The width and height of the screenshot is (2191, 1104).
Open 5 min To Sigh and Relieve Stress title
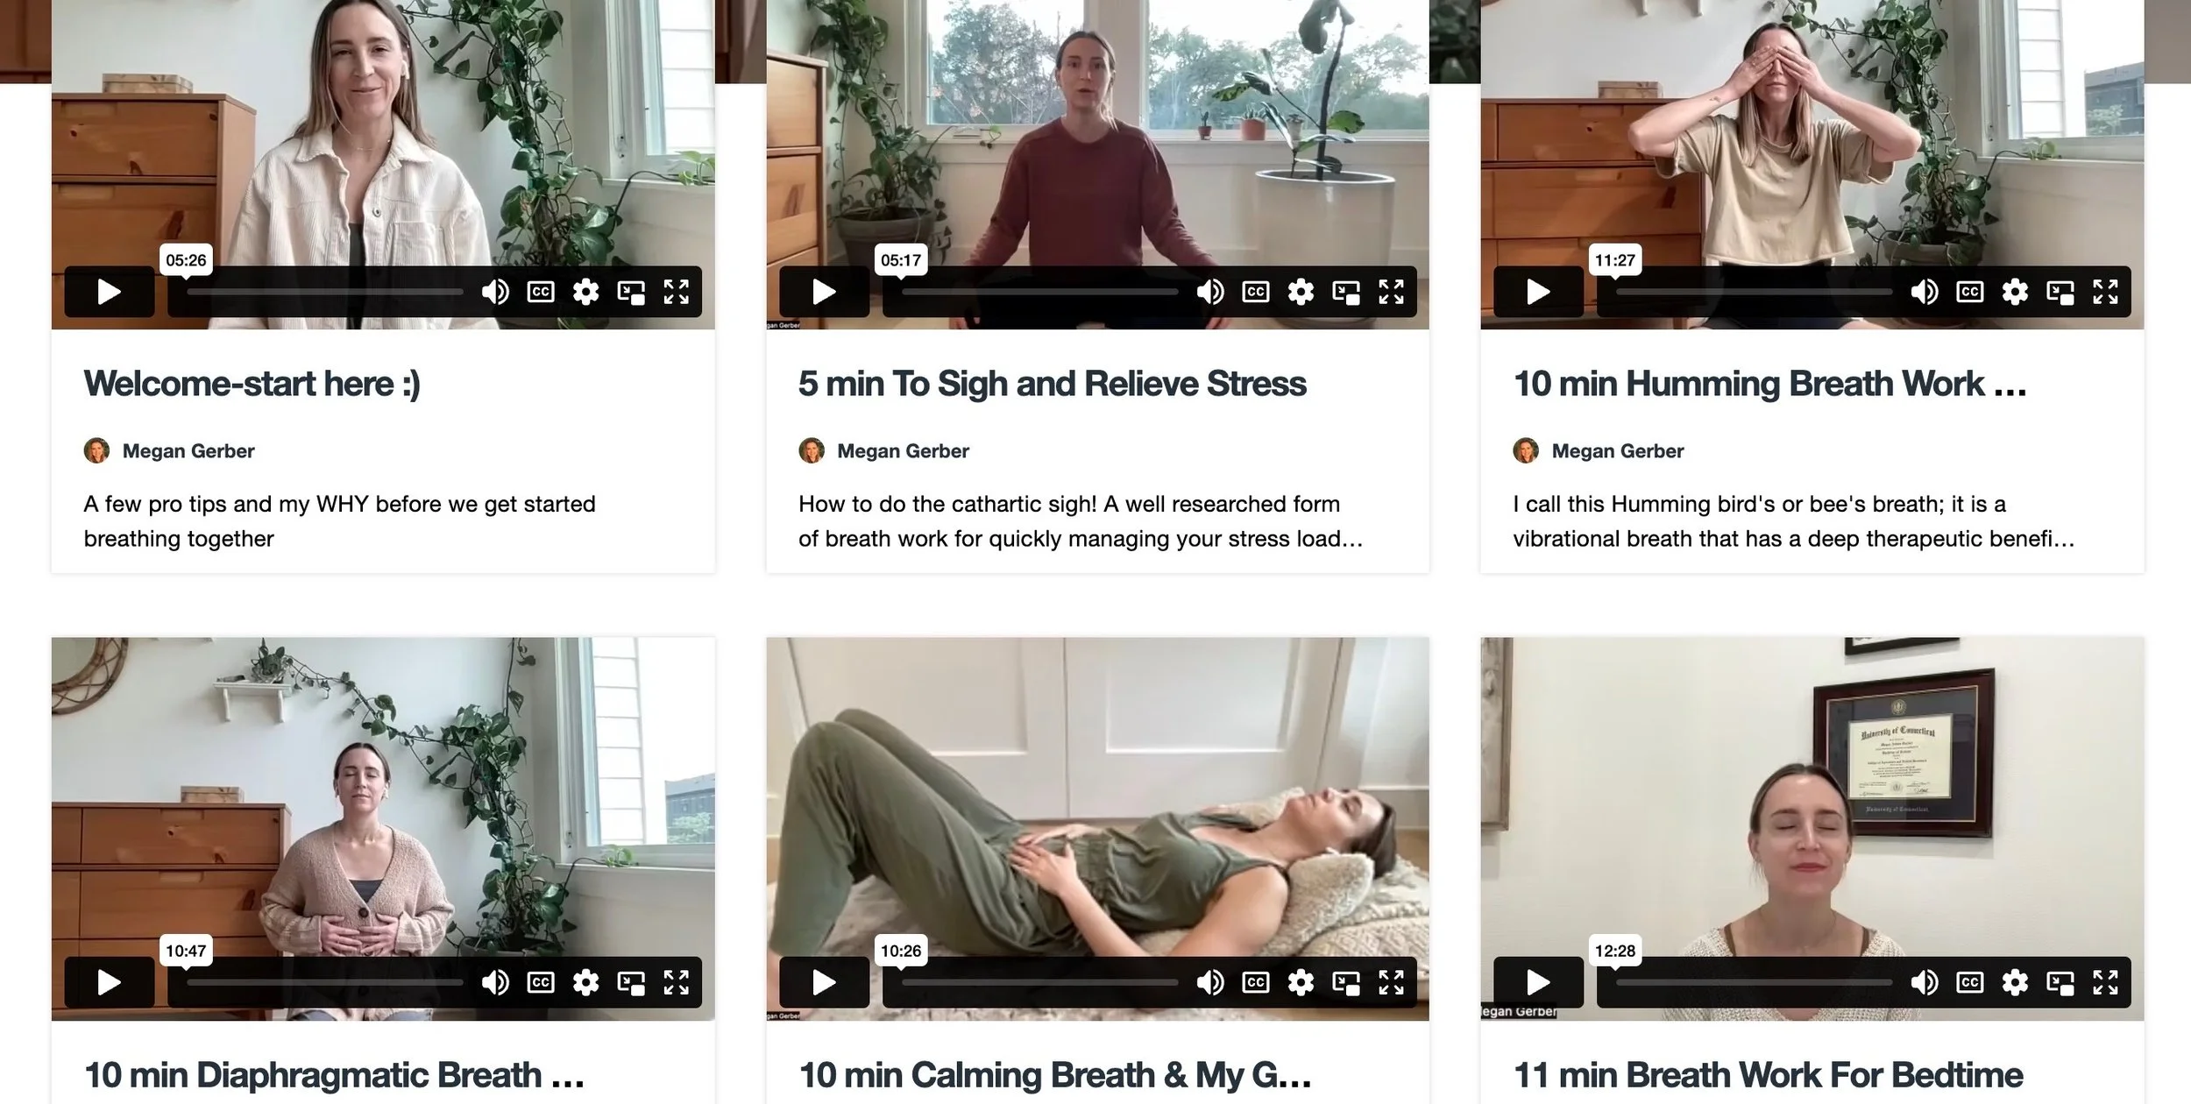coord(1052,384)
